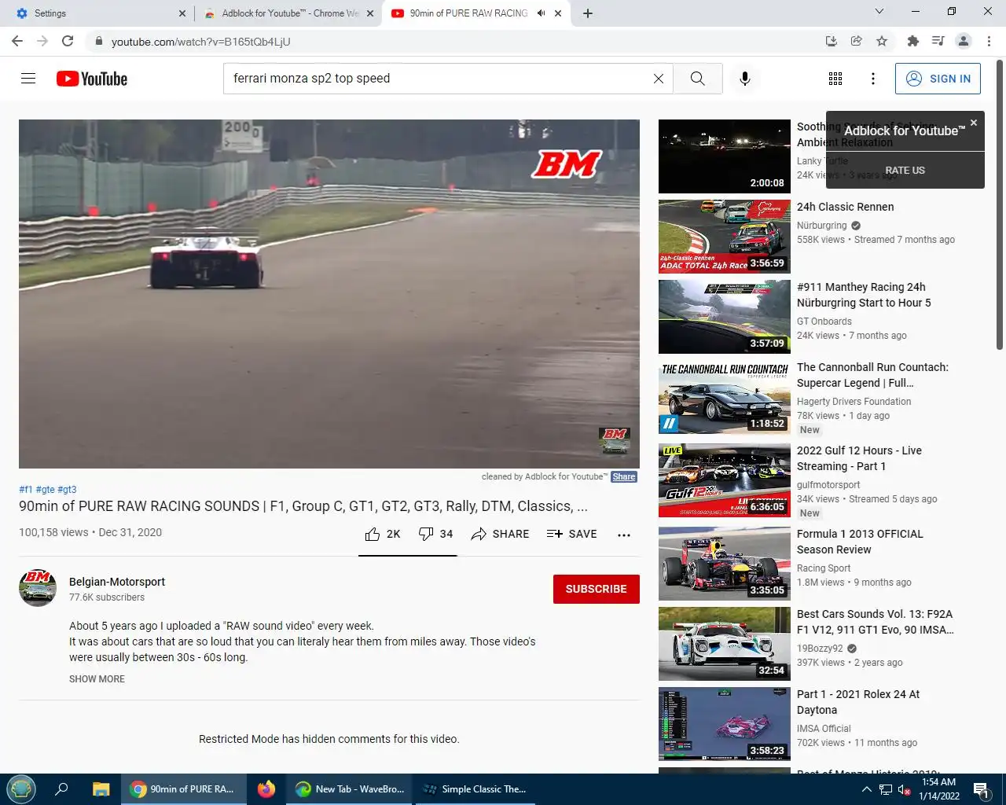Open Simple Classic Theme taskbar item

[x=475, y=789]
